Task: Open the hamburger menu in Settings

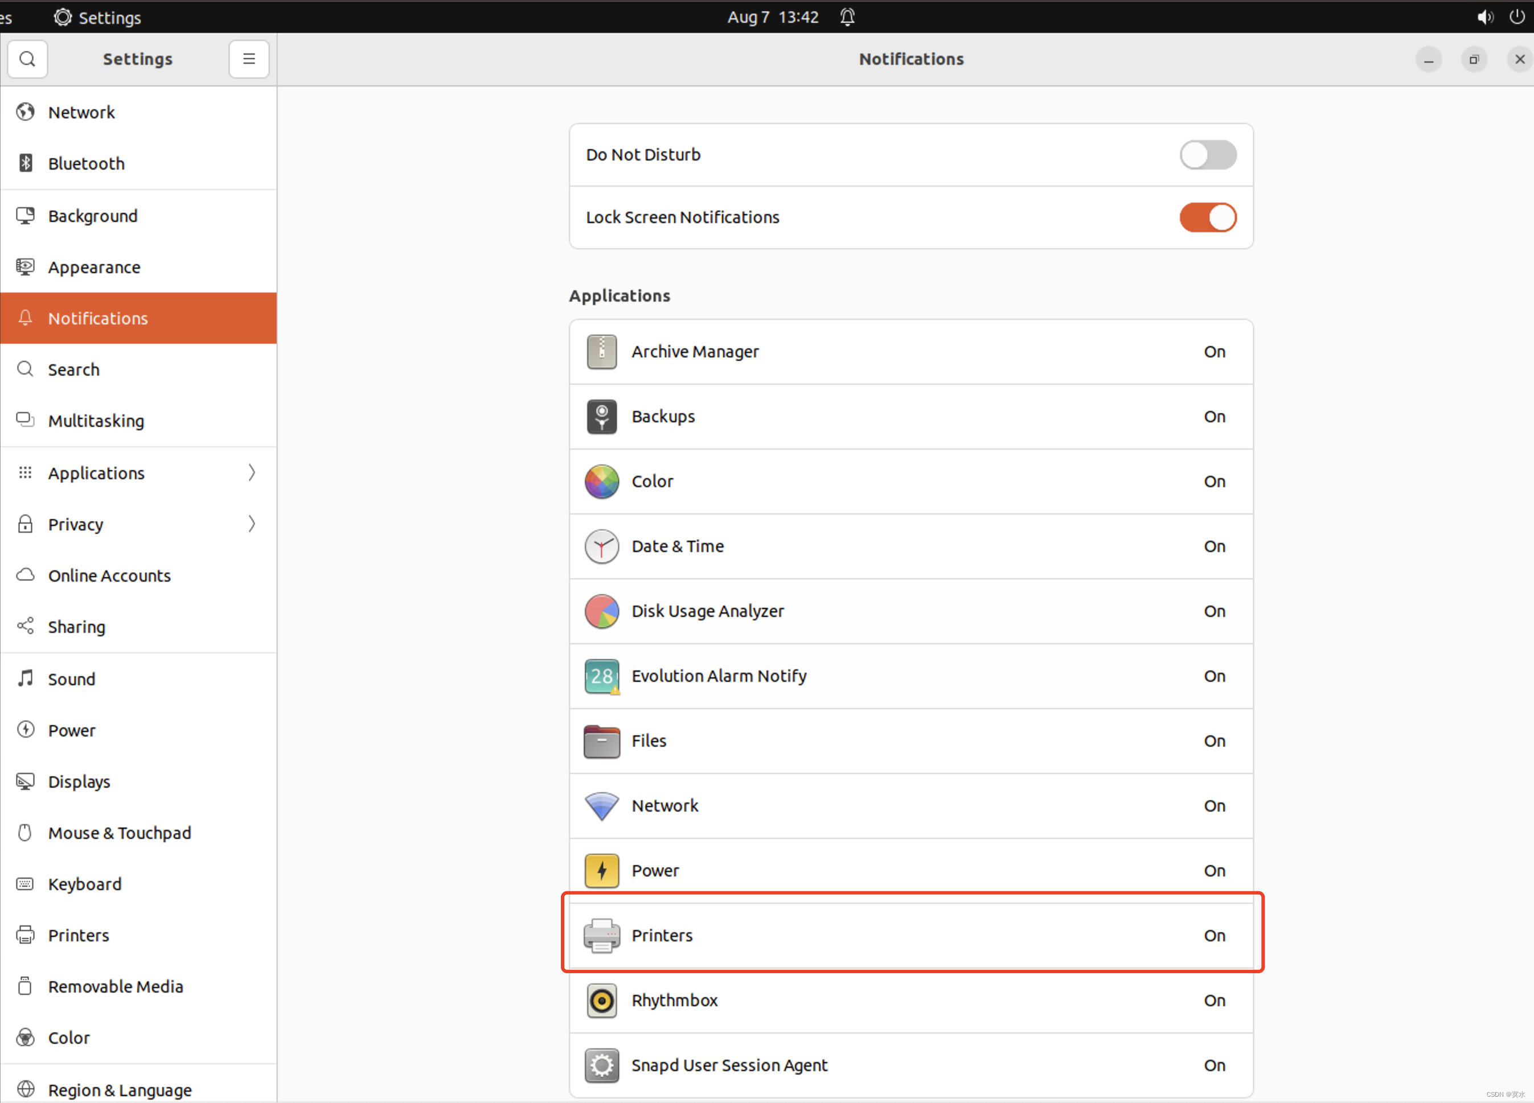Action: 248,59
